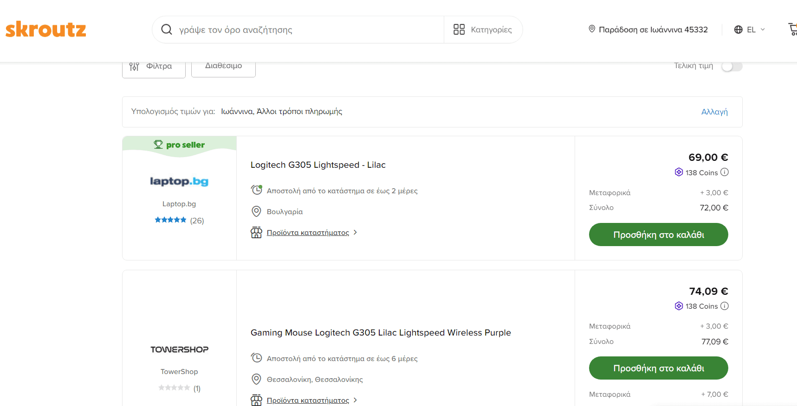Screen dimensions: 797x406
Task: Click the Laptop.bg store name
Action: [x=179, y=204]
